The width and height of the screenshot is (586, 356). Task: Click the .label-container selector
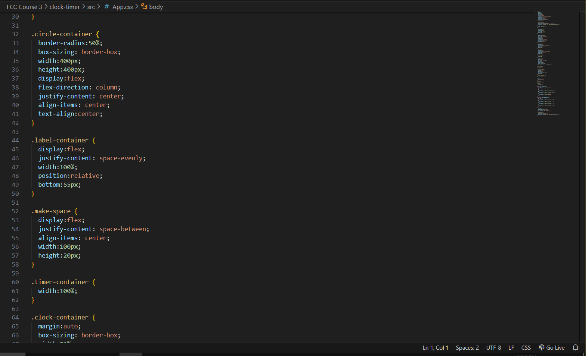point(60,140)
